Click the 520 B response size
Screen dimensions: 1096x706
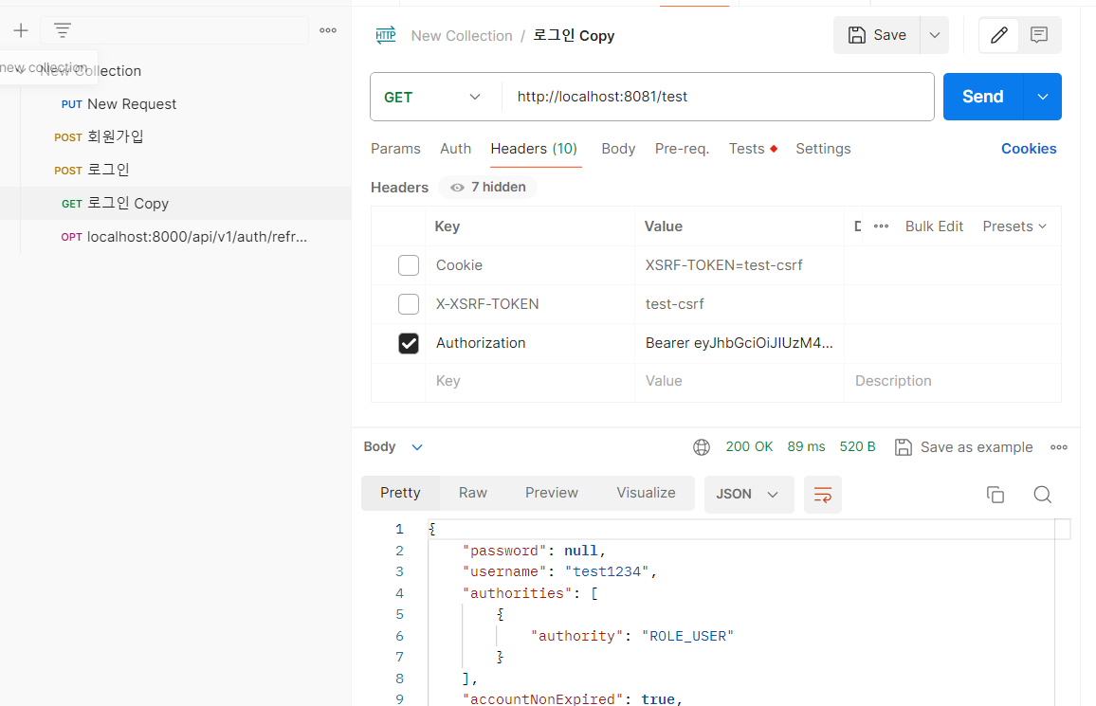(x=857, y=446)
